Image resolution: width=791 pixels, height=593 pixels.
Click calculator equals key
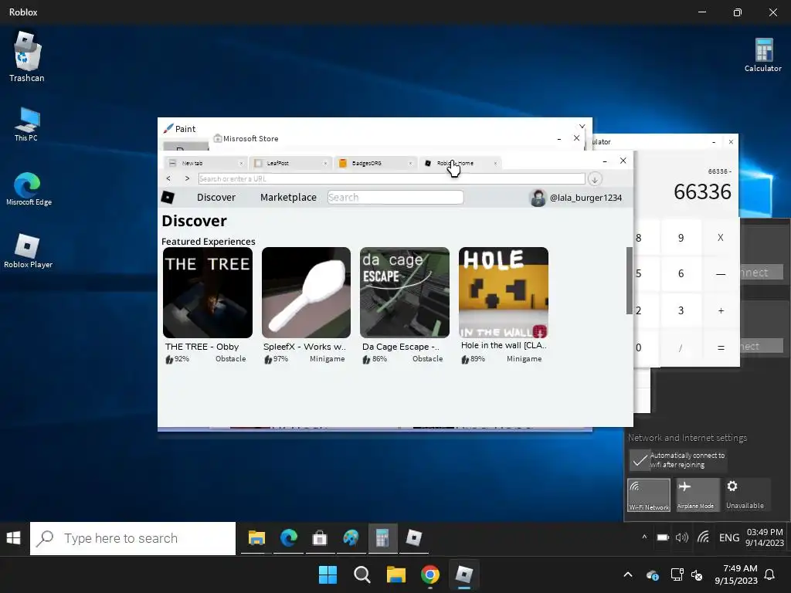(x=721, y=347)
